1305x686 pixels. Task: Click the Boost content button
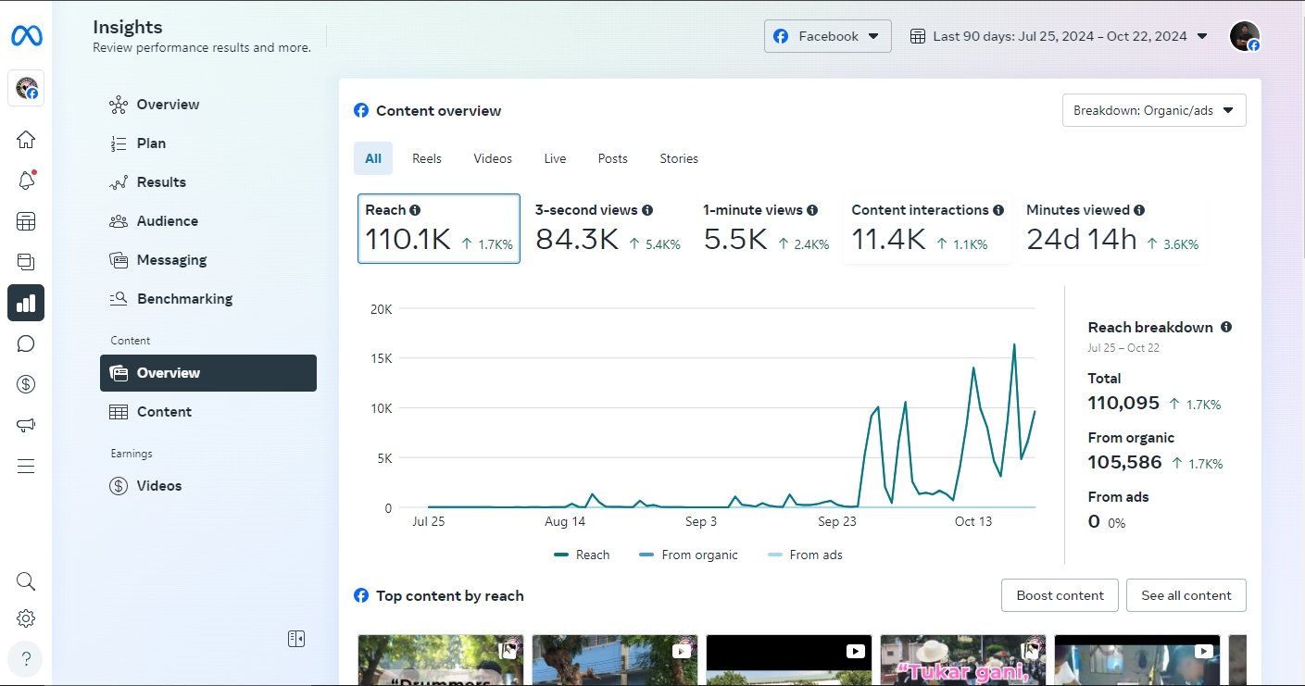click(x=1060, y=595)
